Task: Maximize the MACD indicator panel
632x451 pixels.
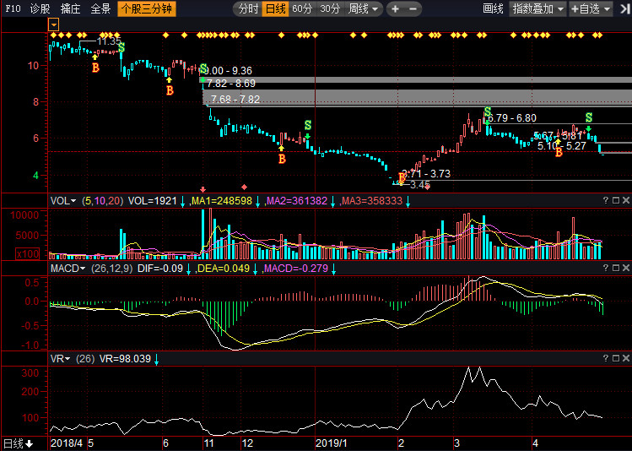Action: (x=615, y=268)
